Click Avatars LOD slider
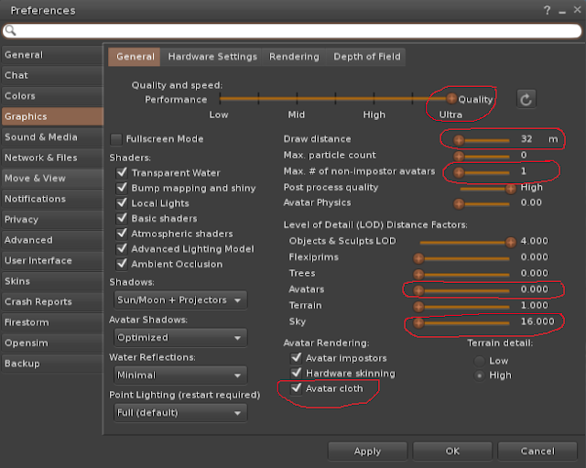The height and width of the screenshot is (468, 586). [x=461, y=290]
